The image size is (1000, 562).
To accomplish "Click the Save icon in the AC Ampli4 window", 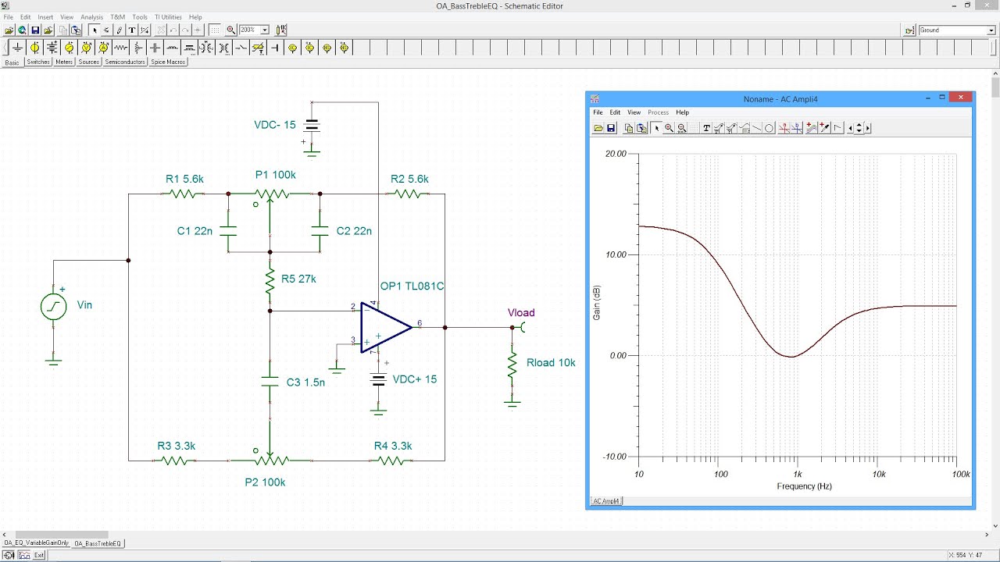I will [611, 128].
